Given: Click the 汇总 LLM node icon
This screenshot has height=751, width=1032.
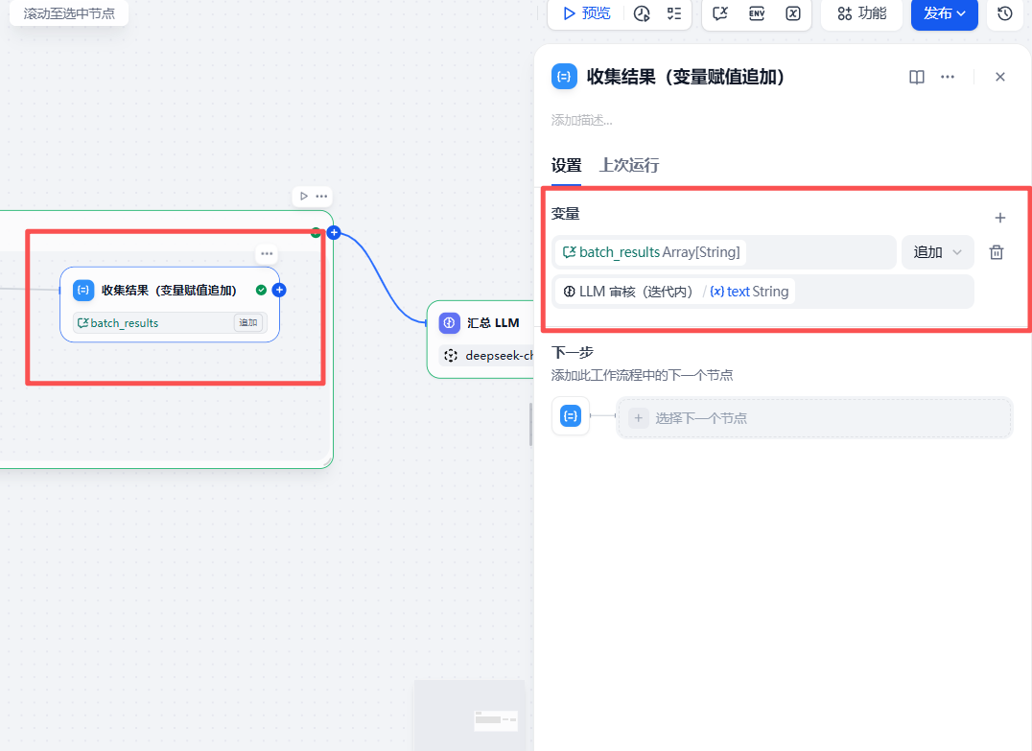Looking at the screenshot, I should coord(450,322).
